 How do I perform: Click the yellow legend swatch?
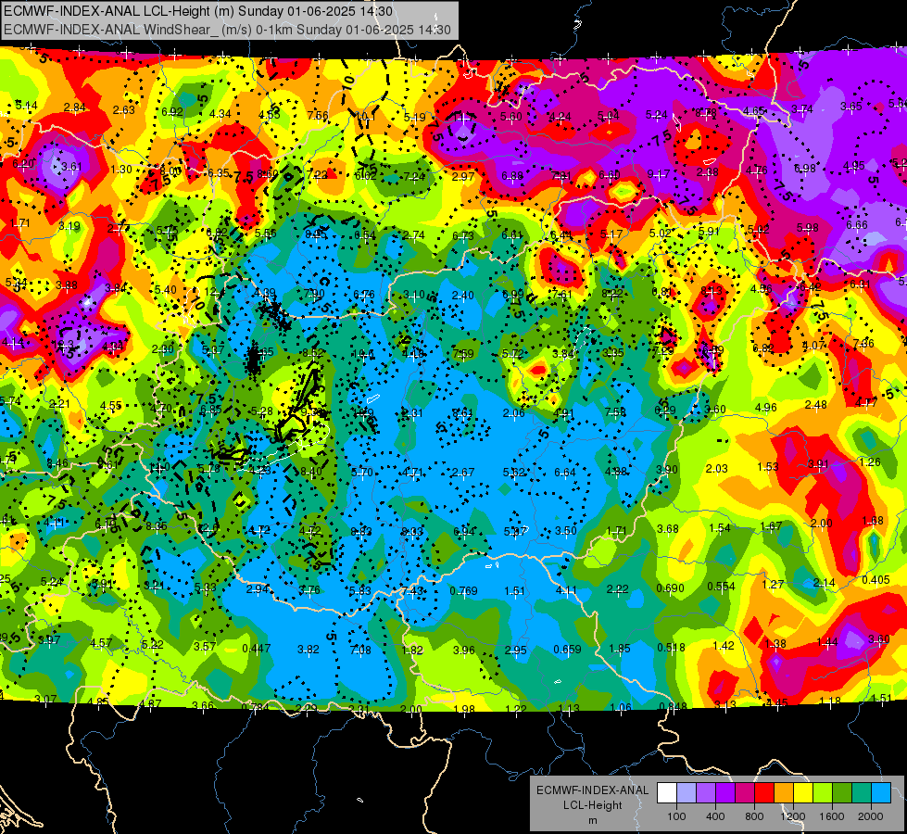point(803,793)
